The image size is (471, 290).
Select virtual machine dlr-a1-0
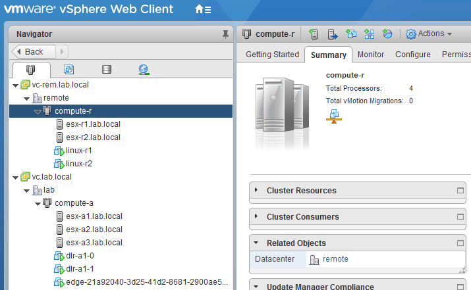click(80, 256)
